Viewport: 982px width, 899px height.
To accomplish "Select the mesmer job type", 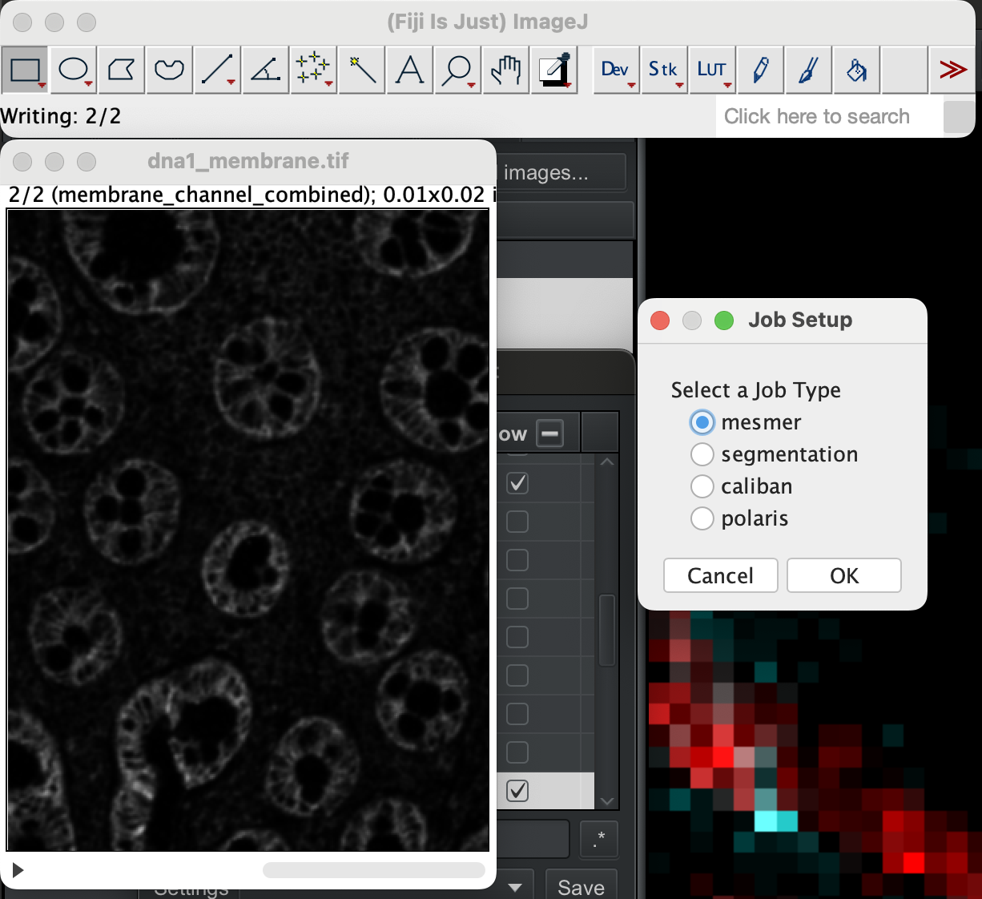I will [702, 422].
